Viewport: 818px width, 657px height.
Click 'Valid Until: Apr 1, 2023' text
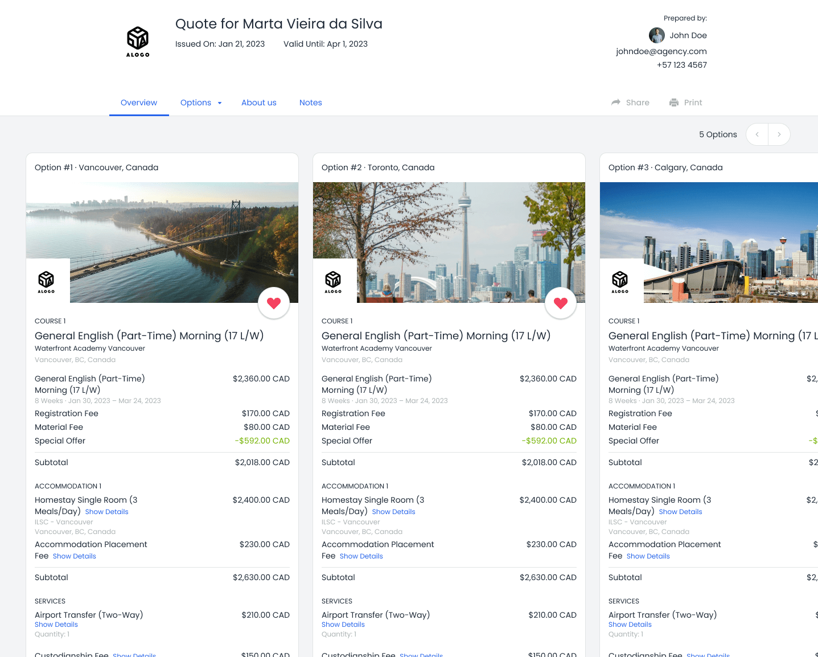coord(326,44)
